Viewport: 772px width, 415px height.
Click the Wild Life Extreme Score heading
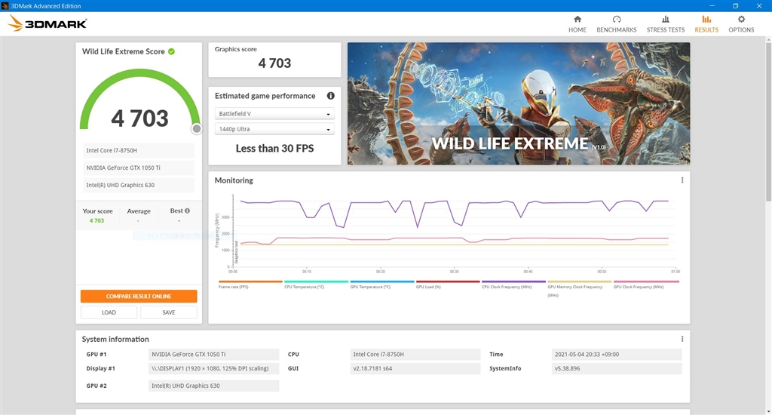(x=123, y=51)
